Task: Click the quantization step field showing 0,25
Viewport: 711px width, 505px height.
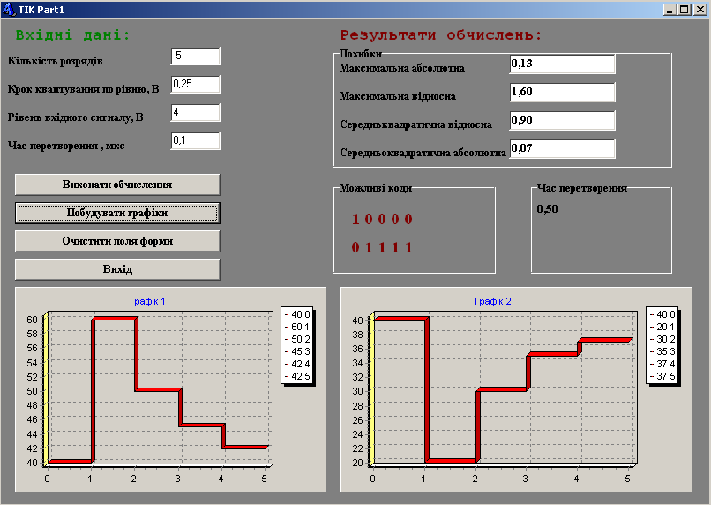Action: click(196, 85)
